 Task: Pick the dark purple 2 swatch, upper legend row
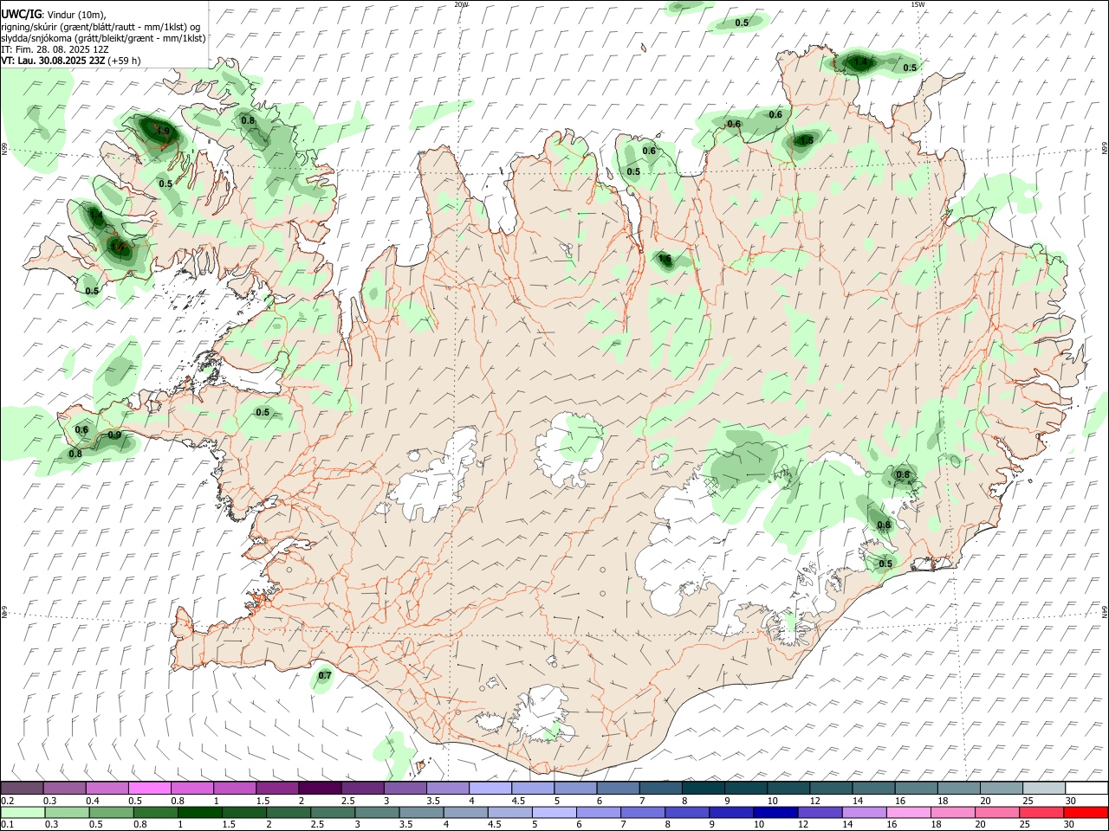coord(320,789)
